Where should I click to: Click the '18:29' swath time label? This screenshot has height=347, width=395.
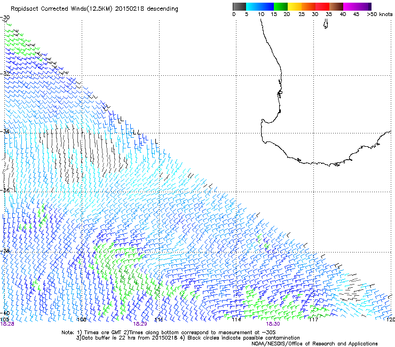pos(140,324)
